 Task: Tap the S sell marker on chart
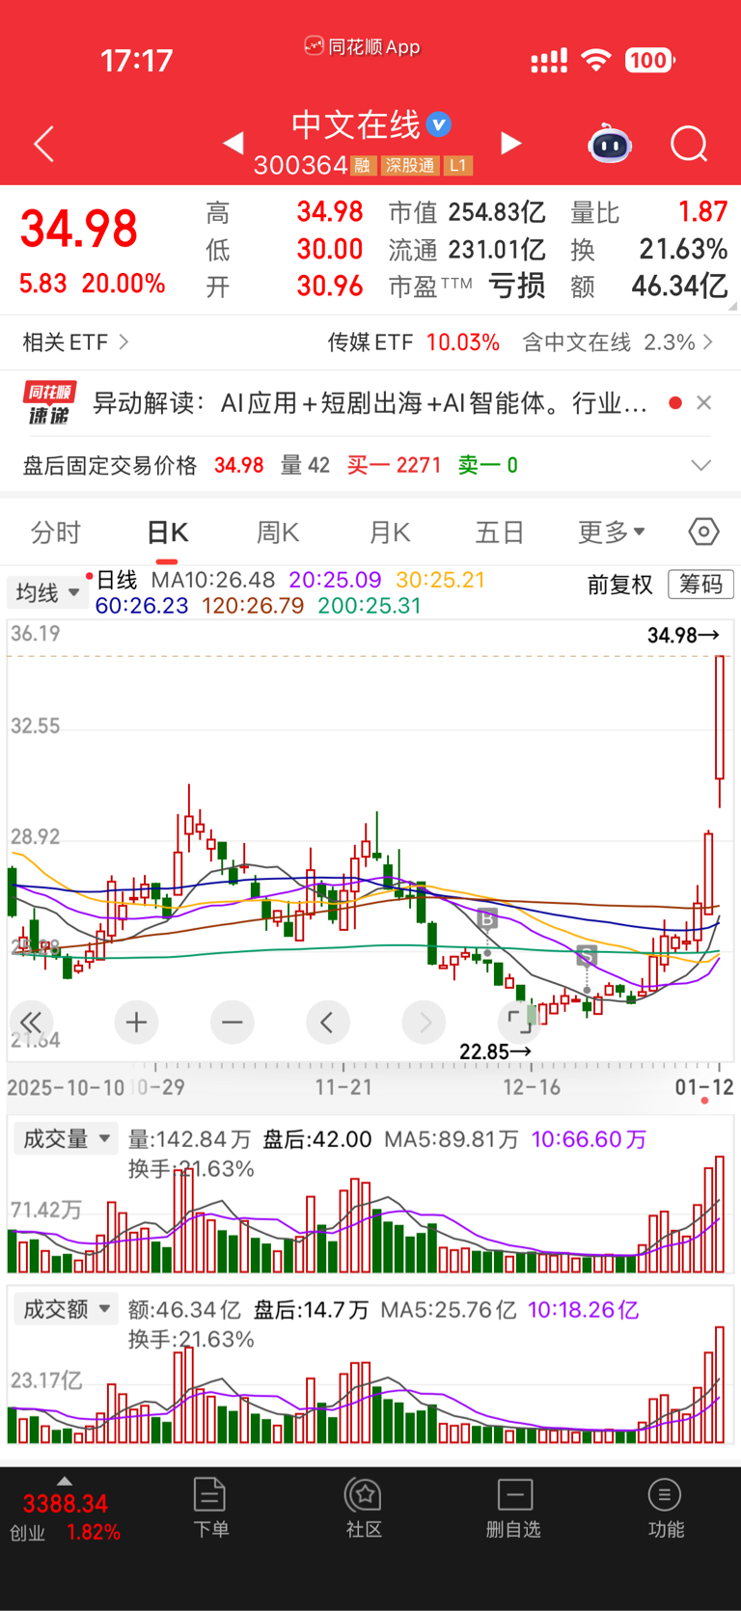(586, 956)
